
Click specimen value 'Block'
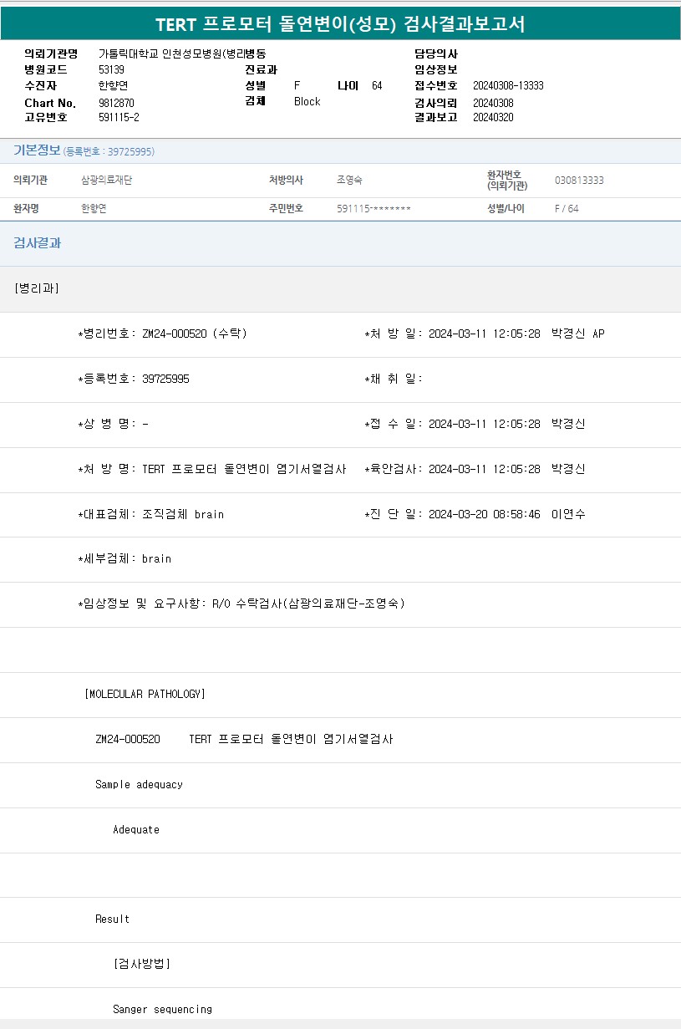point(307,101)
